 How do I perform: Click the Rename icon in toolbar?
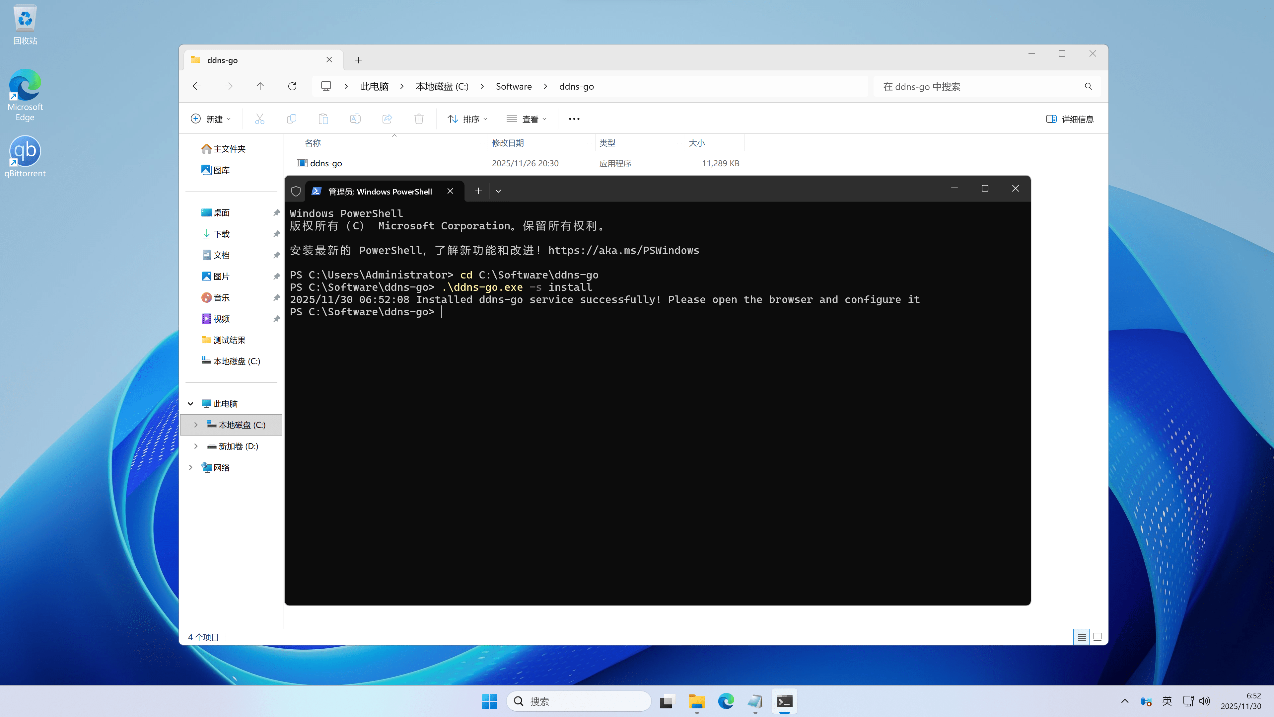pyautogui.click(x=355, y=119)
